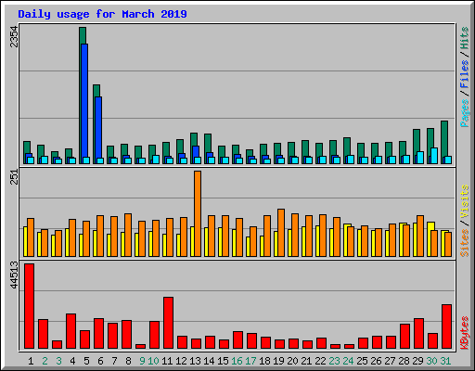Click the 2354 hits axis maximum label

click(x=14, y=36)
